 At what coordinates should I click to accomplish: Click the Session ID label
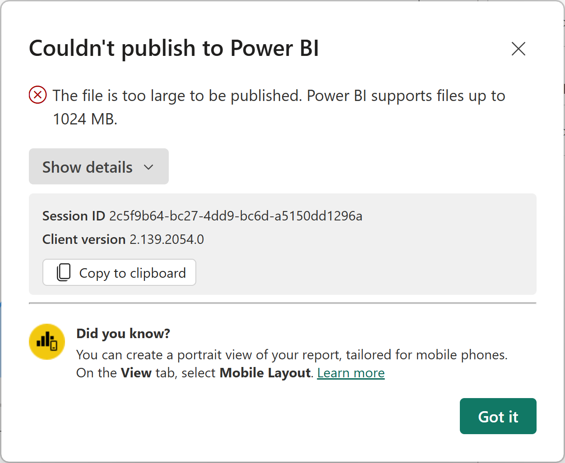pyautogui.click(x=74, y=216)
